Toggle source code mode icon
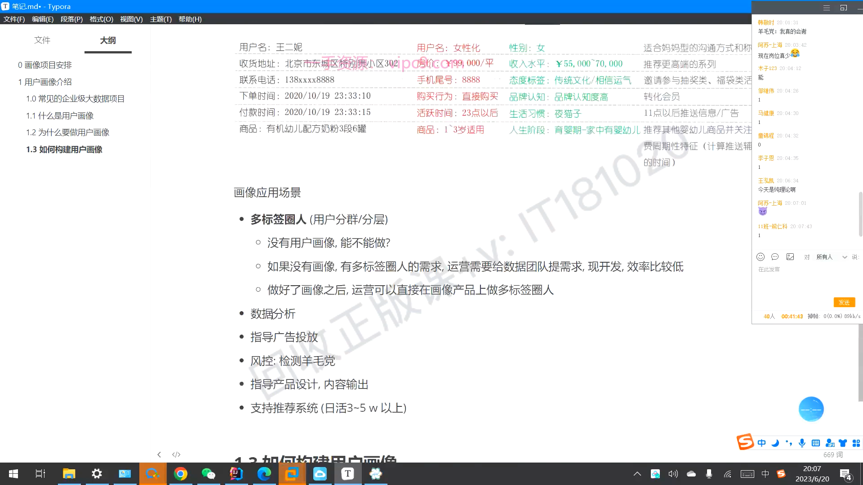 [x=176, y=454]
